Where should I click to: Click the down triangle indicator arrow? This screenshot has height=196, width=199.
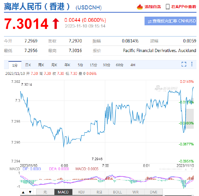coord(30,192)
